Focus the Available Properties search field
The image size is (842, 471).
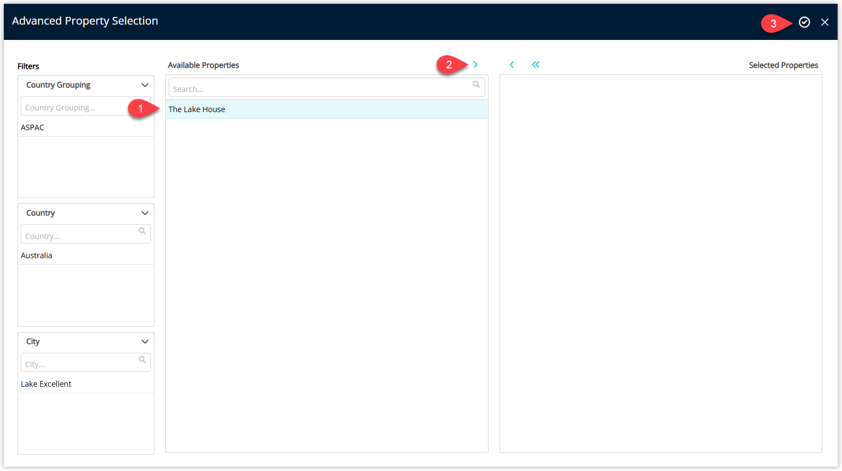[x=327, y=88]
